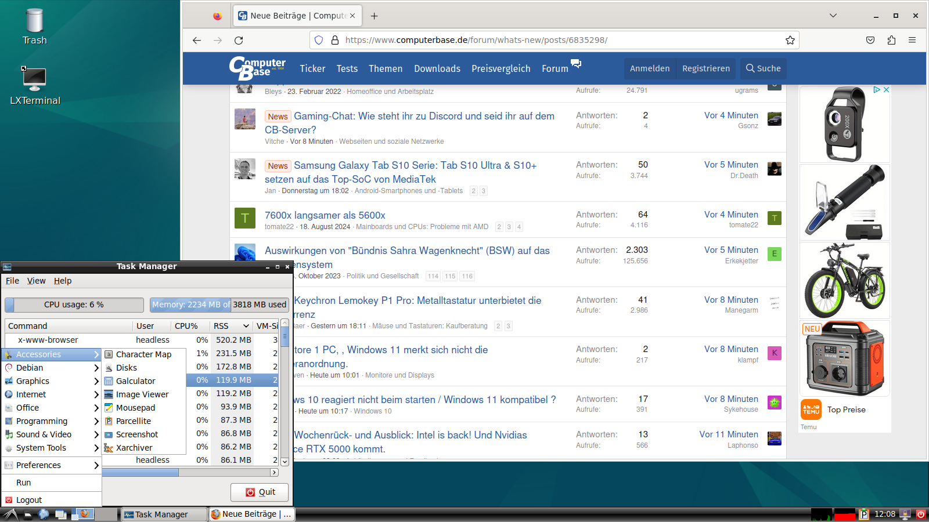Click the CPU usage progress bar

tap(74, 304)
